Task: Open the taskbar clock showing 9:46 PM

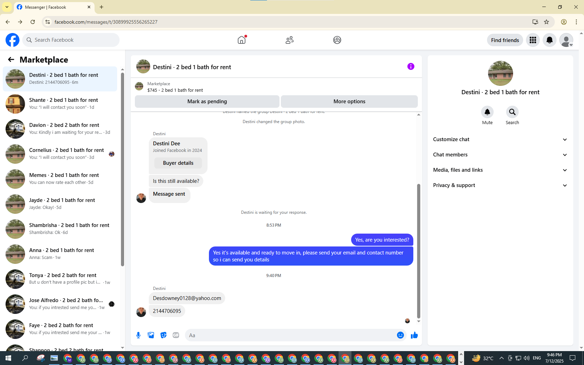Action: 554,358
